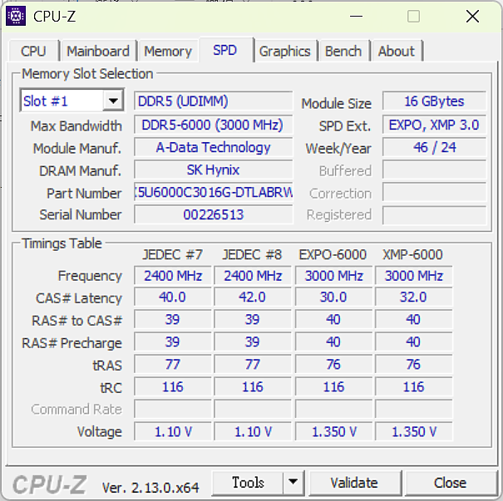Click the CAS# Latency 32.0 cell
The height and width of the screenshot is (501, 503).
(x=414, y=297)
